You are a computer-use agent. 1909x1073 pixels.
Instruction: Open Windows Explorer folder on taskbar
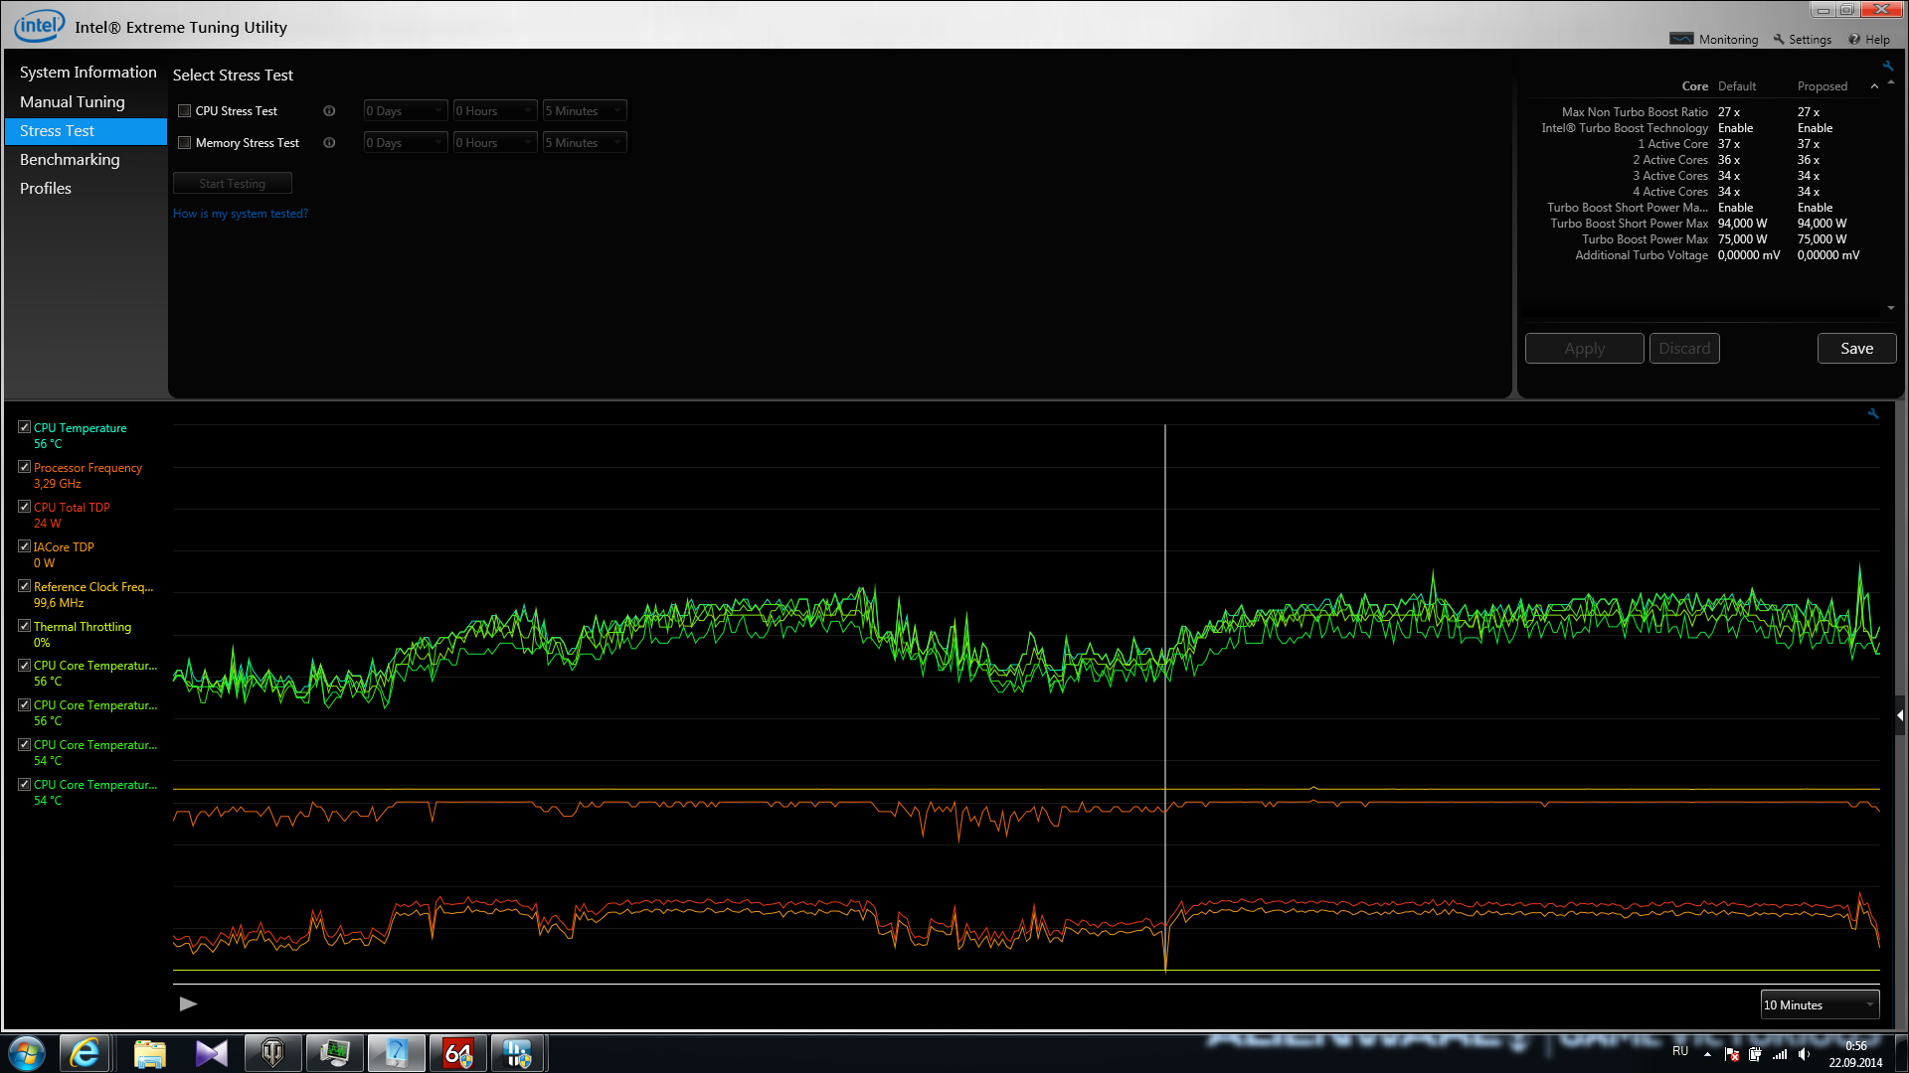pyautogui.click(x=149, y=1053)
